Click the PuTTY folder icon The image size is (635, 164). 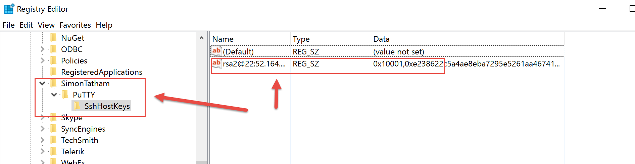[65, 95]
